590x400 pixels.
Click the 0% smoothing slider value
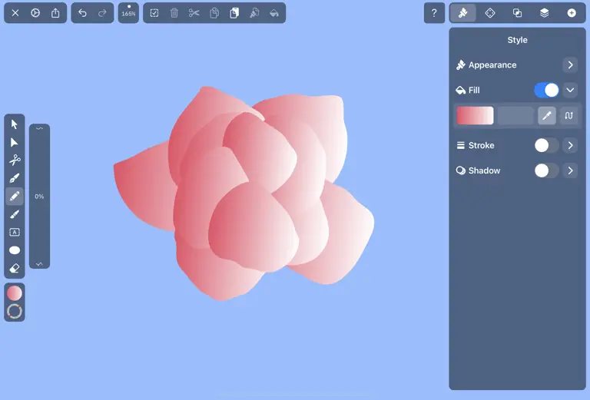(39, 197)
